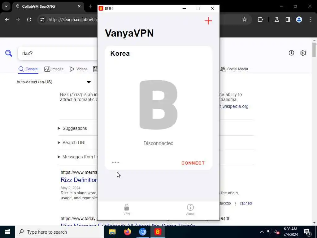Open the Korea profile three-dot menu

(x=115, y=162)
